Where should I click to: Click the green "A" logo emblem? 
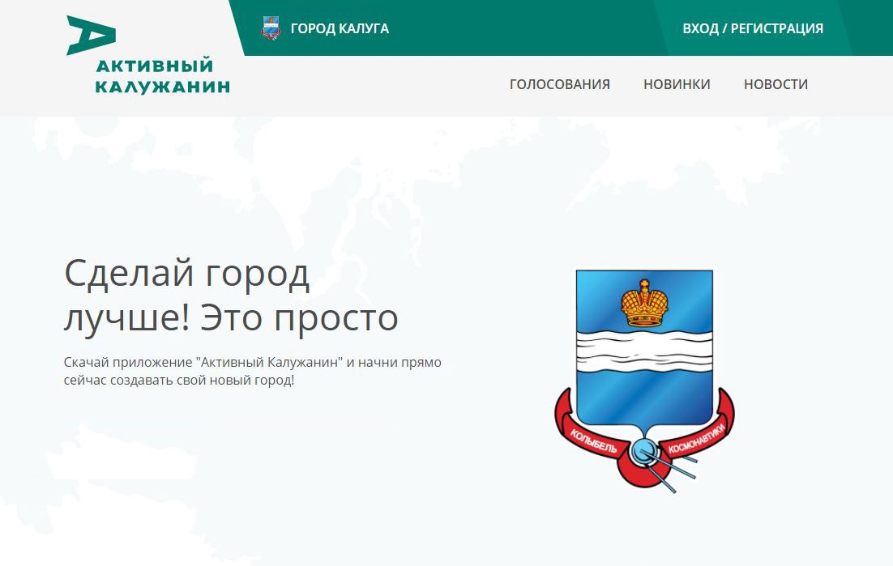91,35
